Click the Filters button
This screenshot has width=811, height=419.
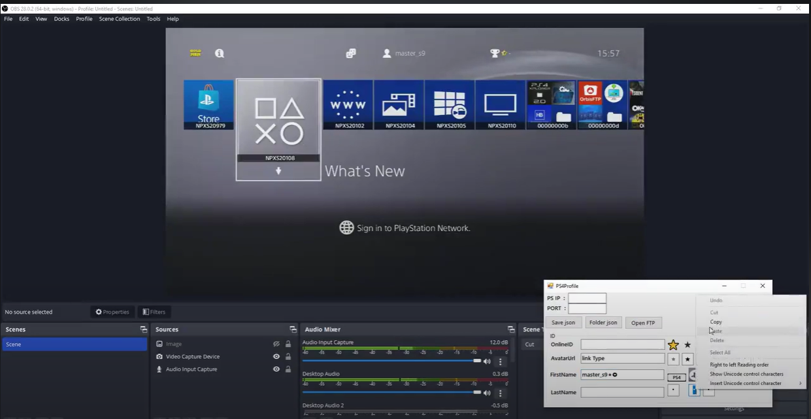click(x=154, y=312)
